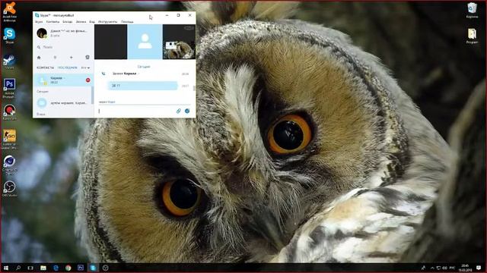Click the Program folder on desktop
This screenshot has width=487, height=273.
coord(472,36)
